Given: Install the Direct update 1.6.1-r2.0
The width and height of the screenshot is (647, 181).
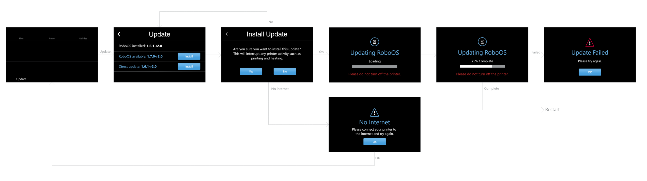Looking at the screenshot, I should [x=189, y=66].
